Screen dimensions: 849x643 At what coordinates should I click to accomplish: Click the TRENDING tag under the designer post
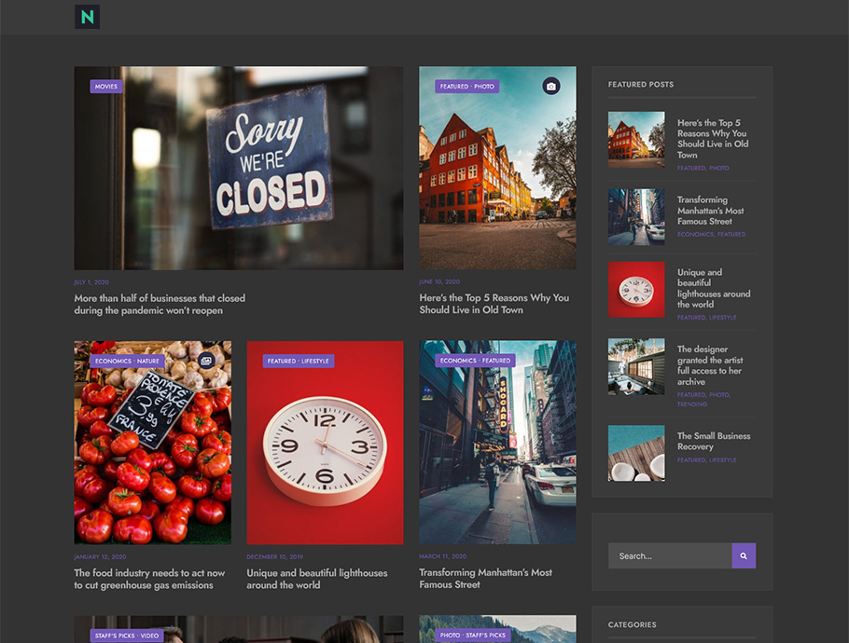[692, 404]
